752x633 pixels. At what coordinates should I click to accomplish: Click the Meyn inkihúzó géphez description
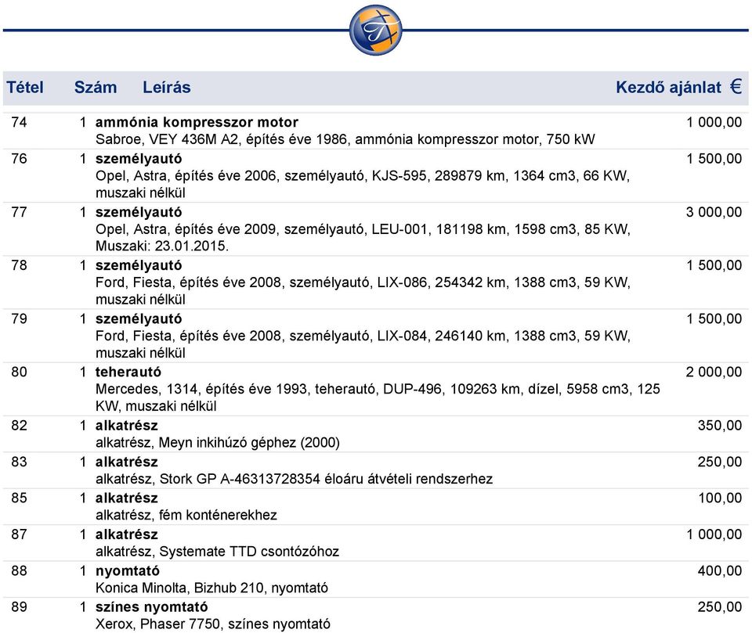(218, 442)
